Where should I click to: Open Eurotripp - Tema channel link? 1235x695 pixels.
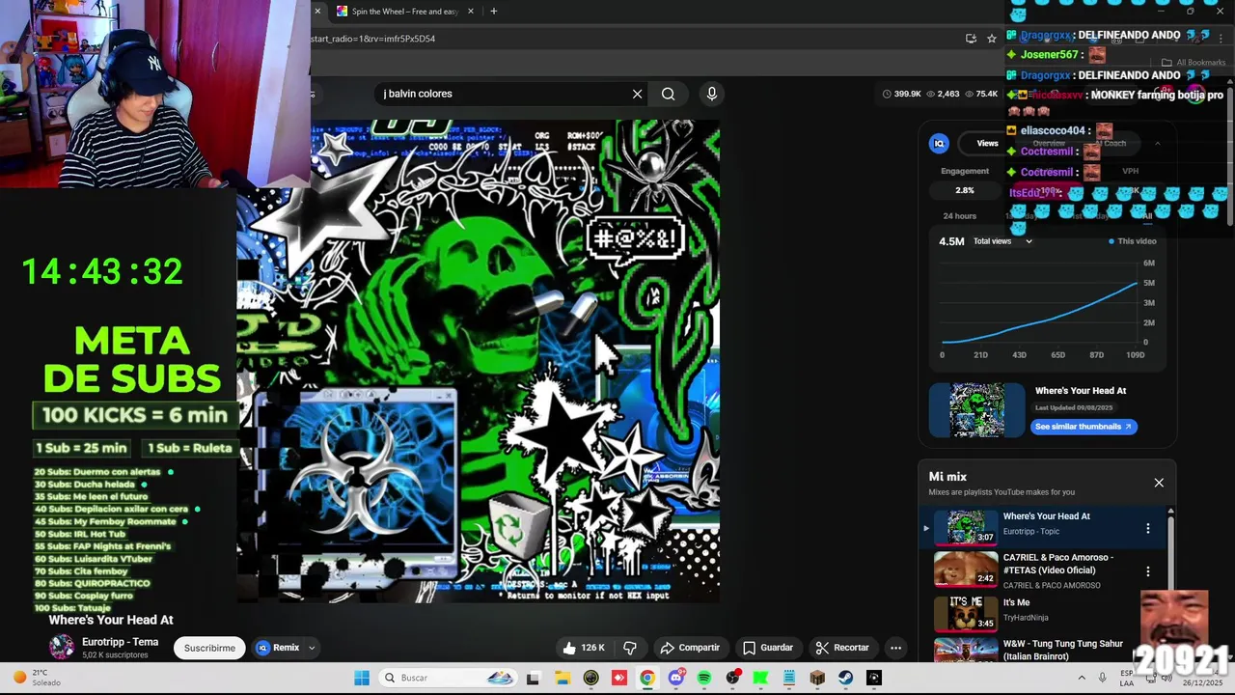120,642
